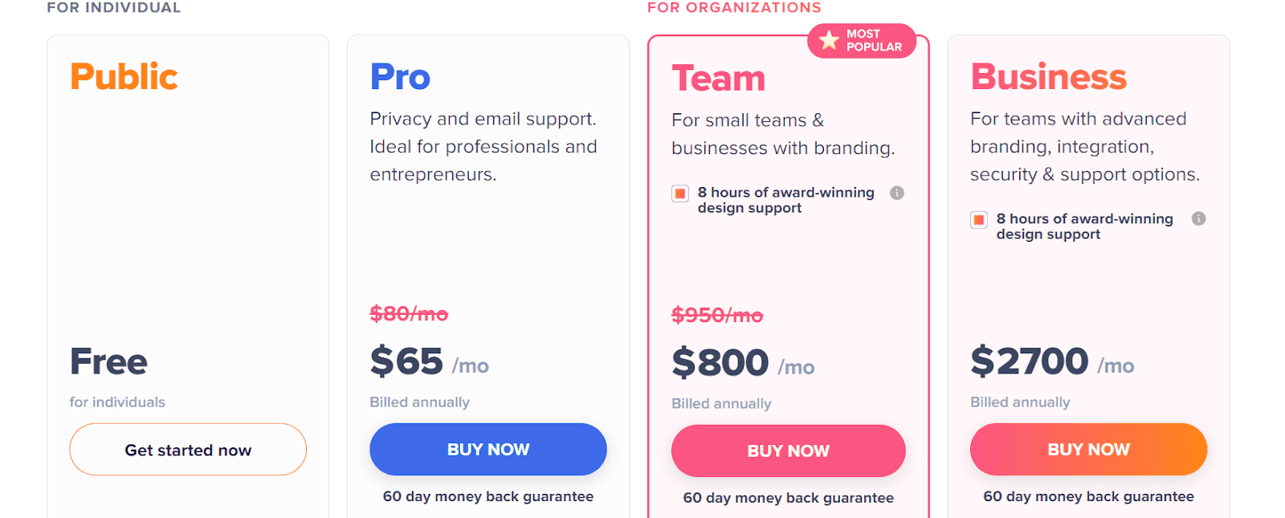Click BUY NOW under the Pro plan

(487, 450)
